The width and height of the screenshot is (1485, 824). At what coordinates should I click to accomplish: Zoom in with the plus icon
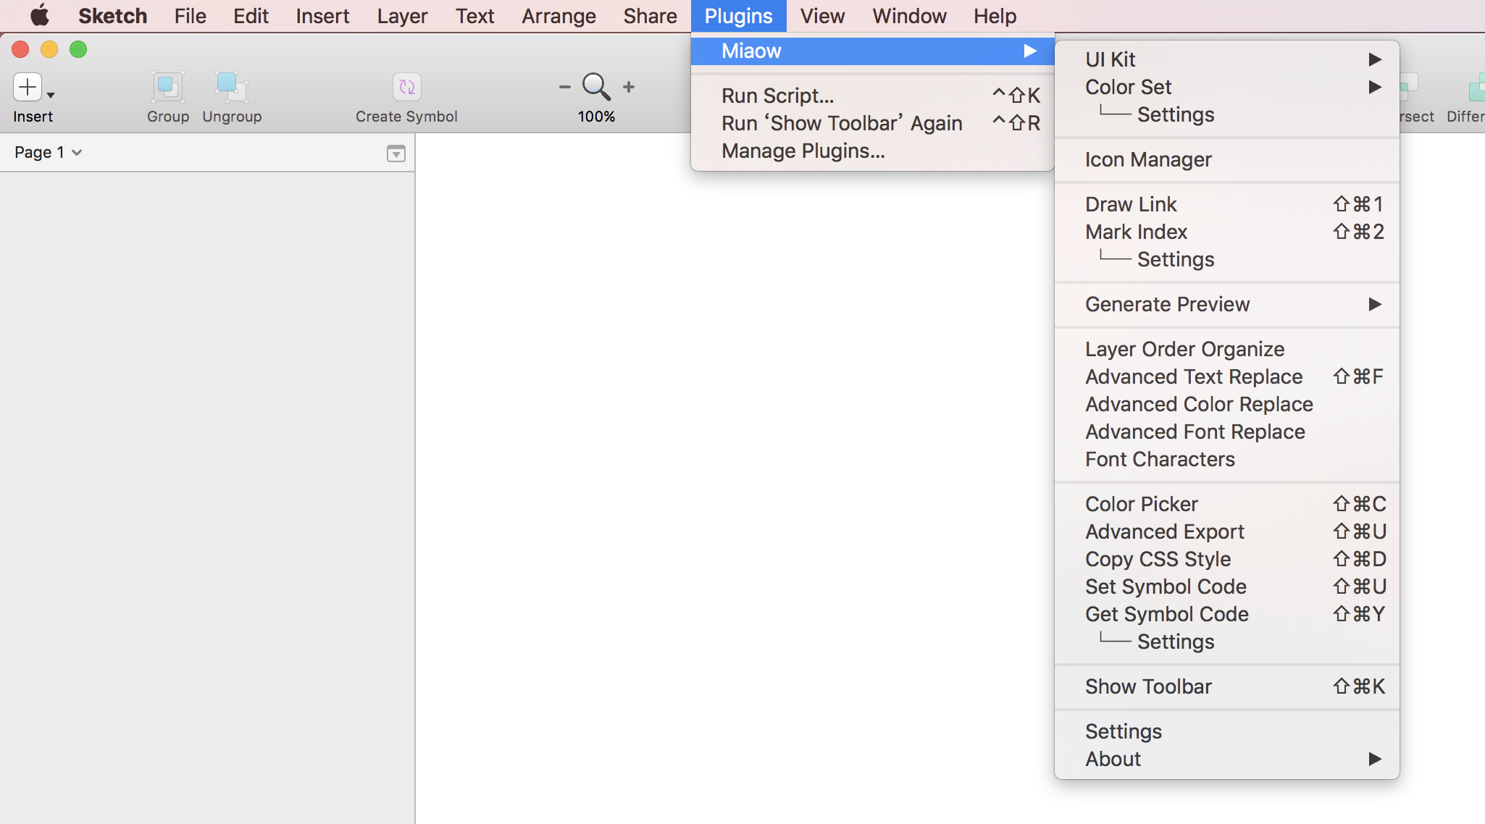click(629, 87)
